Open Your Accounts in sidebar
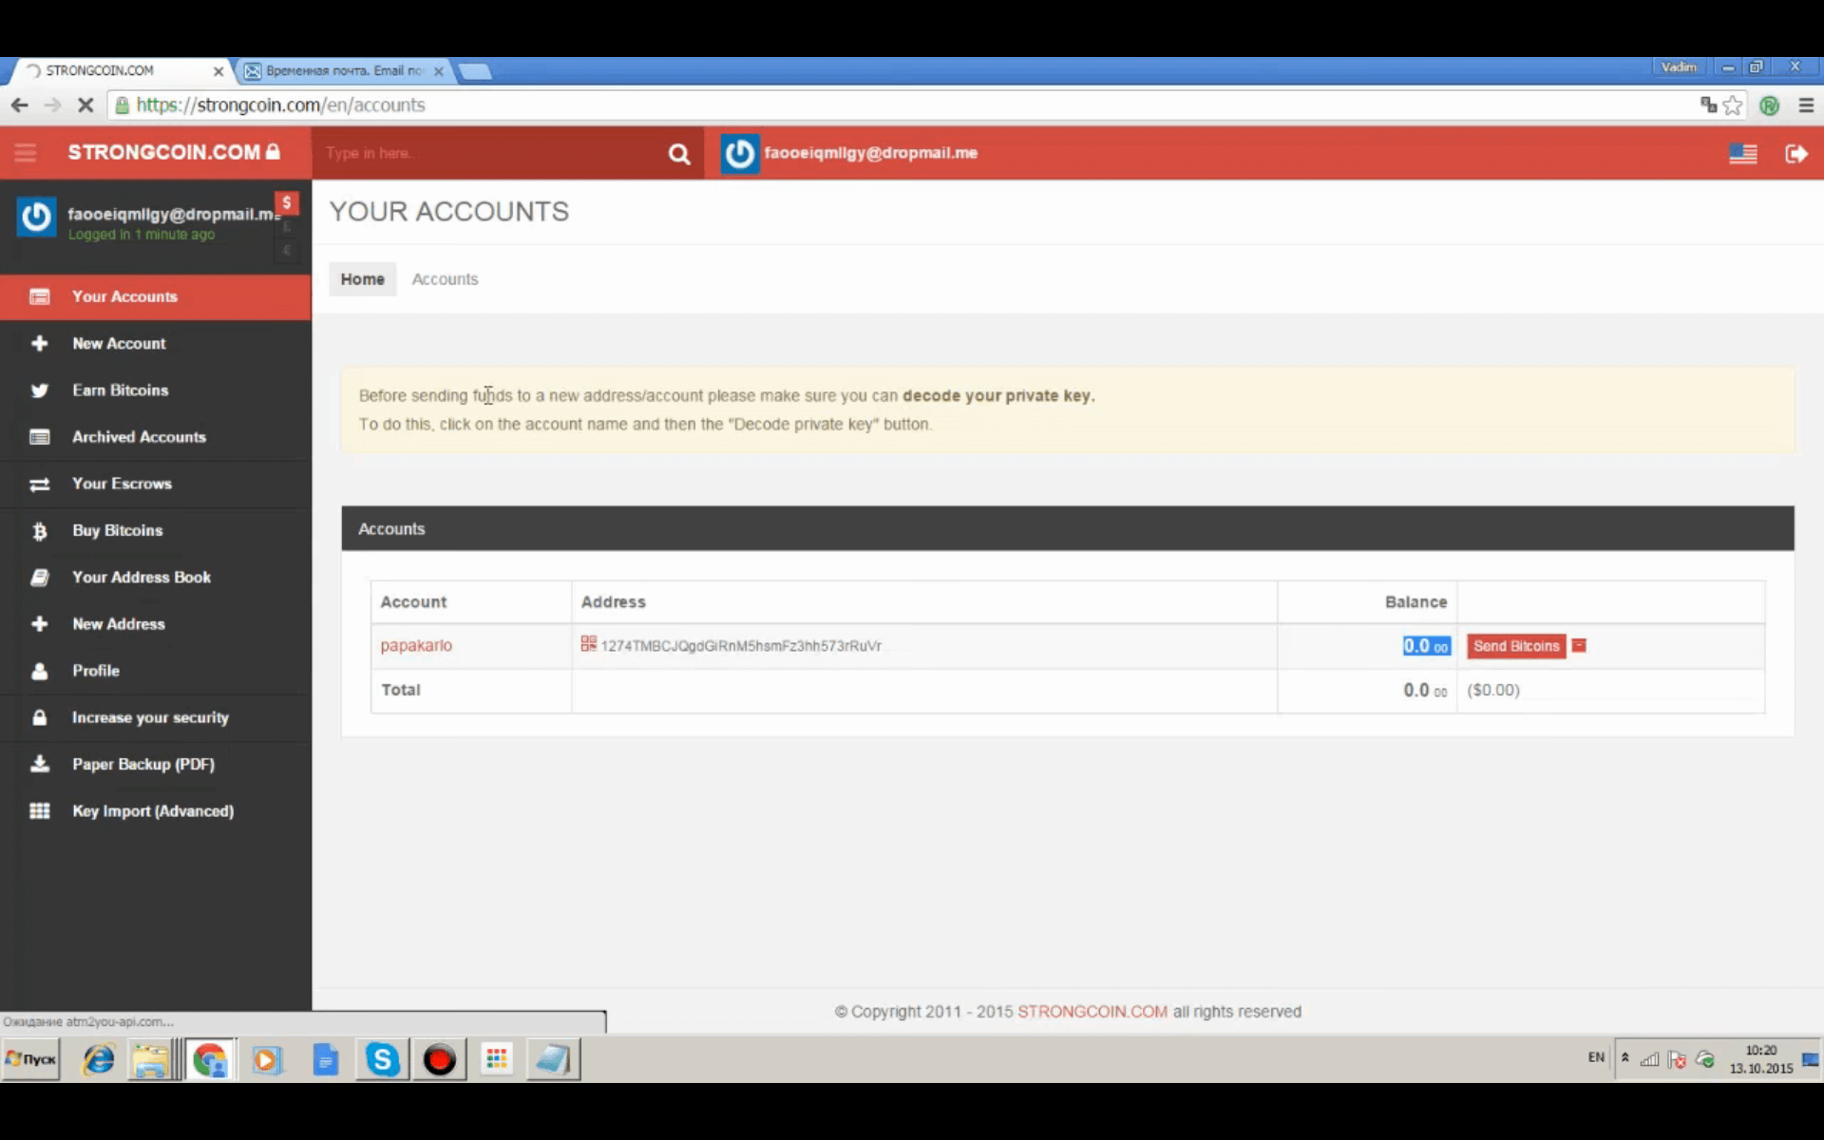The image size is (1824, 1140). click(x=156, y=296)
